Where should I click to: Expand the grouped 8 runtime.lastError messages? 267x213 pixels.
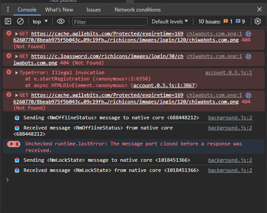click(14, 144)
